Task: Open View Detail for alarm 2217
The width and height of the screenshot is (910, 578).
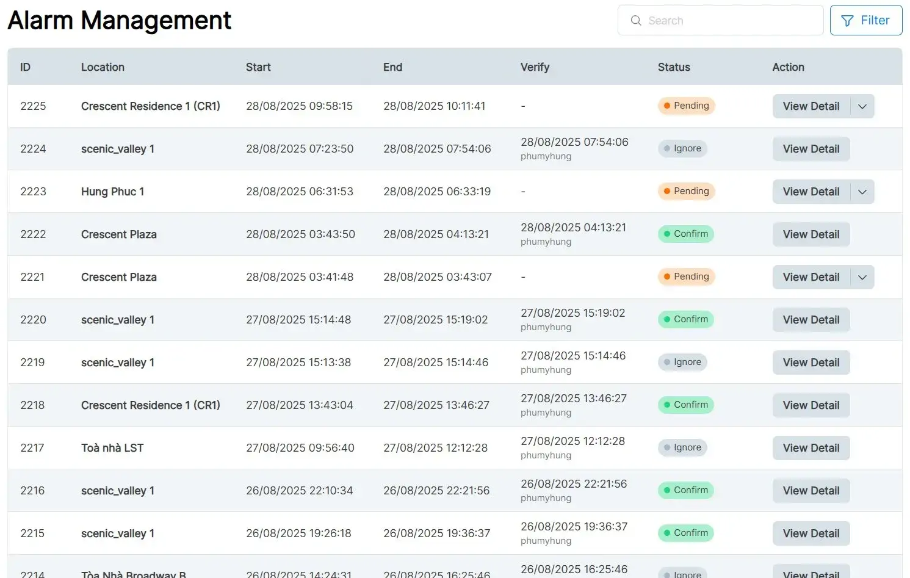Action: [811, 448]
